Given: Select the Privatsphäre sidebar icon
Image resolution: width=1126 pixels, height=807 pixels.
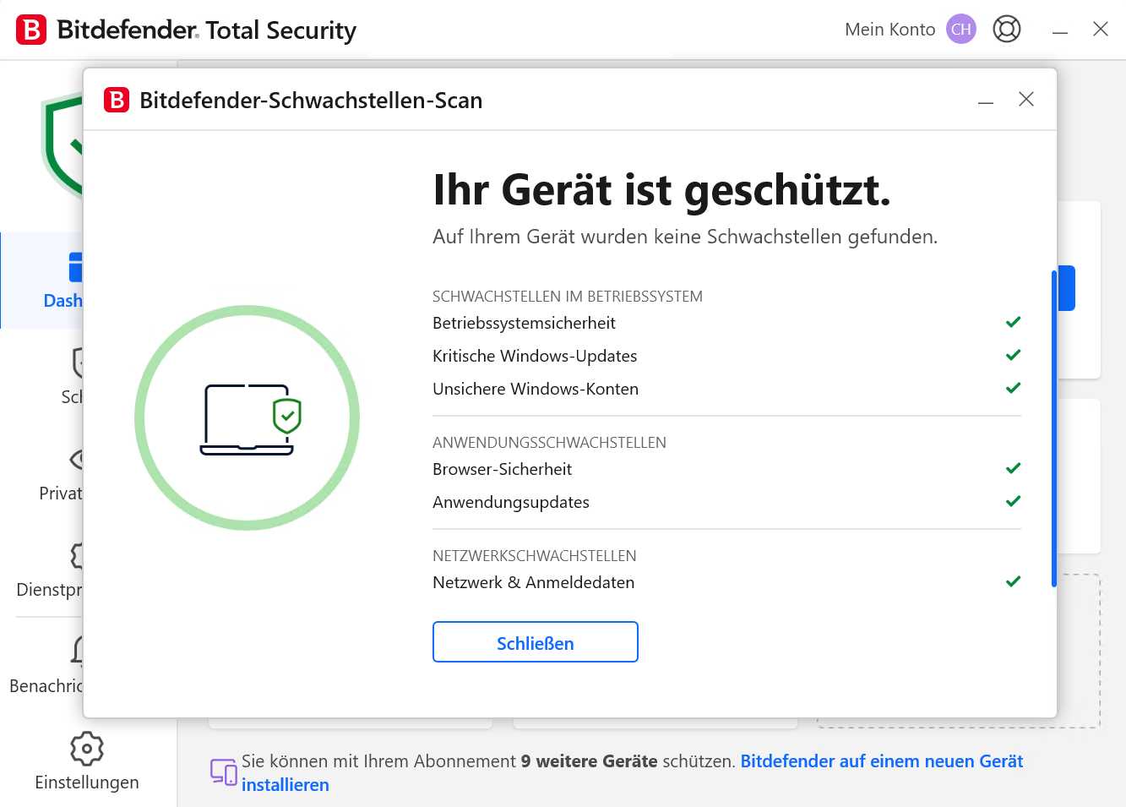Looking at the screenshot, I should 78,458.
